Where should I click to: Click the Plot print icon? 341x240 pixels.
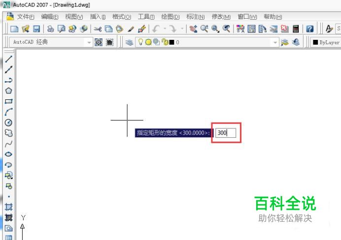coord(50,29)
